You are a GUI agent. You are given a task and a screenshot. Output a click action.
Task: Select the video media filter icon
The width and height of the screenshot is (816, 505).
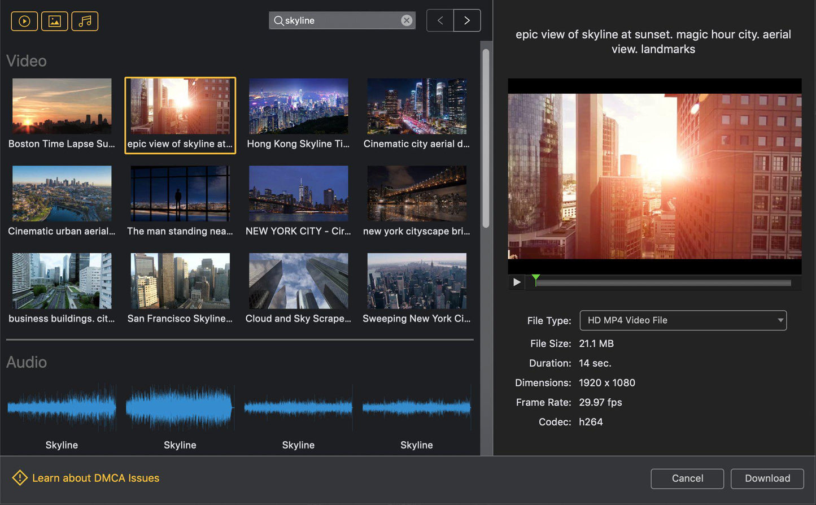point(24,21)
